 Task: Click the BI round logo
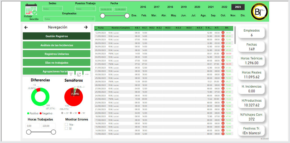(259, 12)
